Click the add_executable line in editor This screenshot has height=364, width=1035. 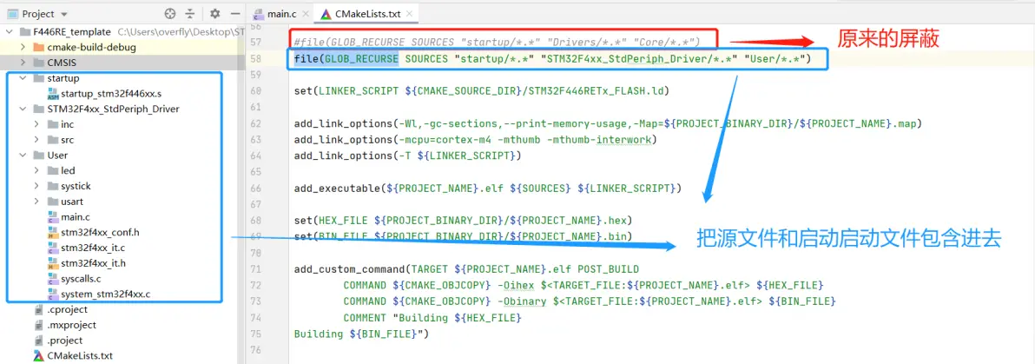click(488, 189)
